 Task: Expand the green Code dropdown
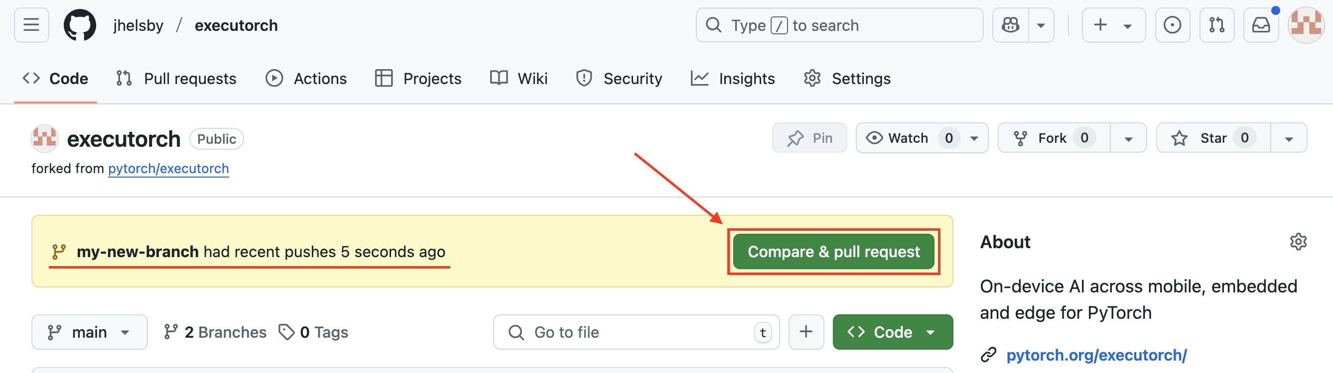coord(892,332)
